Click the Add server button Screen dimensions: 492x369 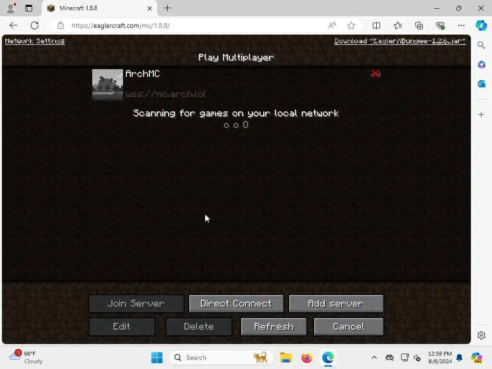coord(336,304)
